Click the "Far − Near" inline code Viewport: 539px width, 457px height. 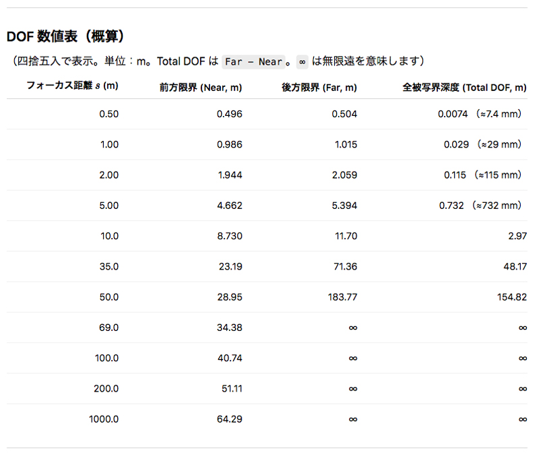coord(253,61)
